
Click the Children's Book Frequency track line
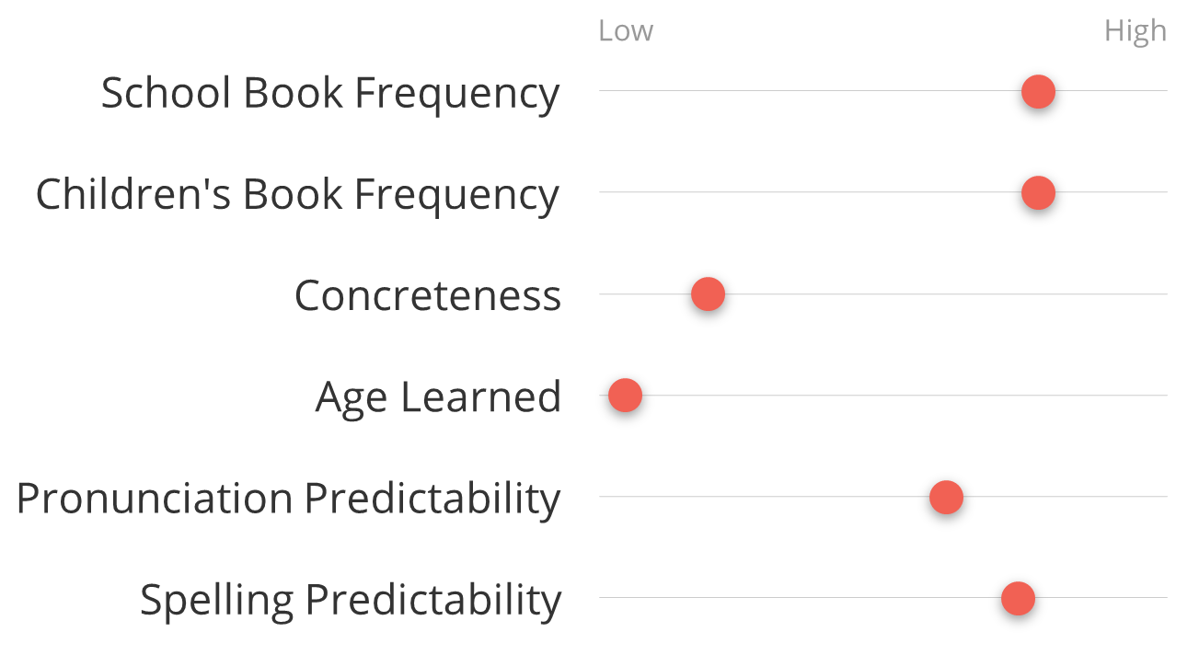(x=883, y=192)
